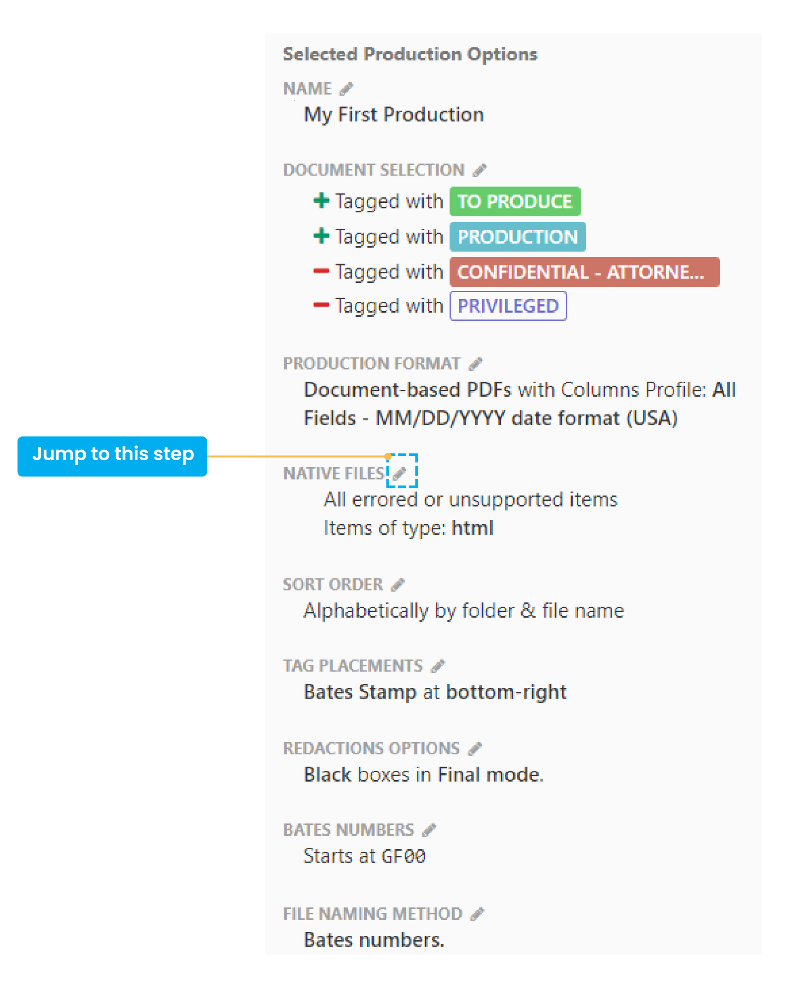Toggle the minus beside CONFIDENTIAL - ATTORNEY tag
The width and height of the screenshot is (792, 997).
pyautogui.click(x=321, y=271)
